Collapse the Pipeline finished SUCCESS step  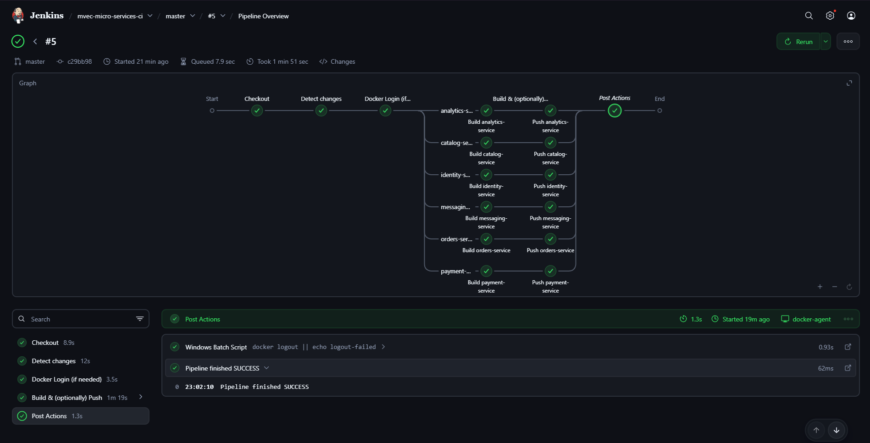pos(266,368)
